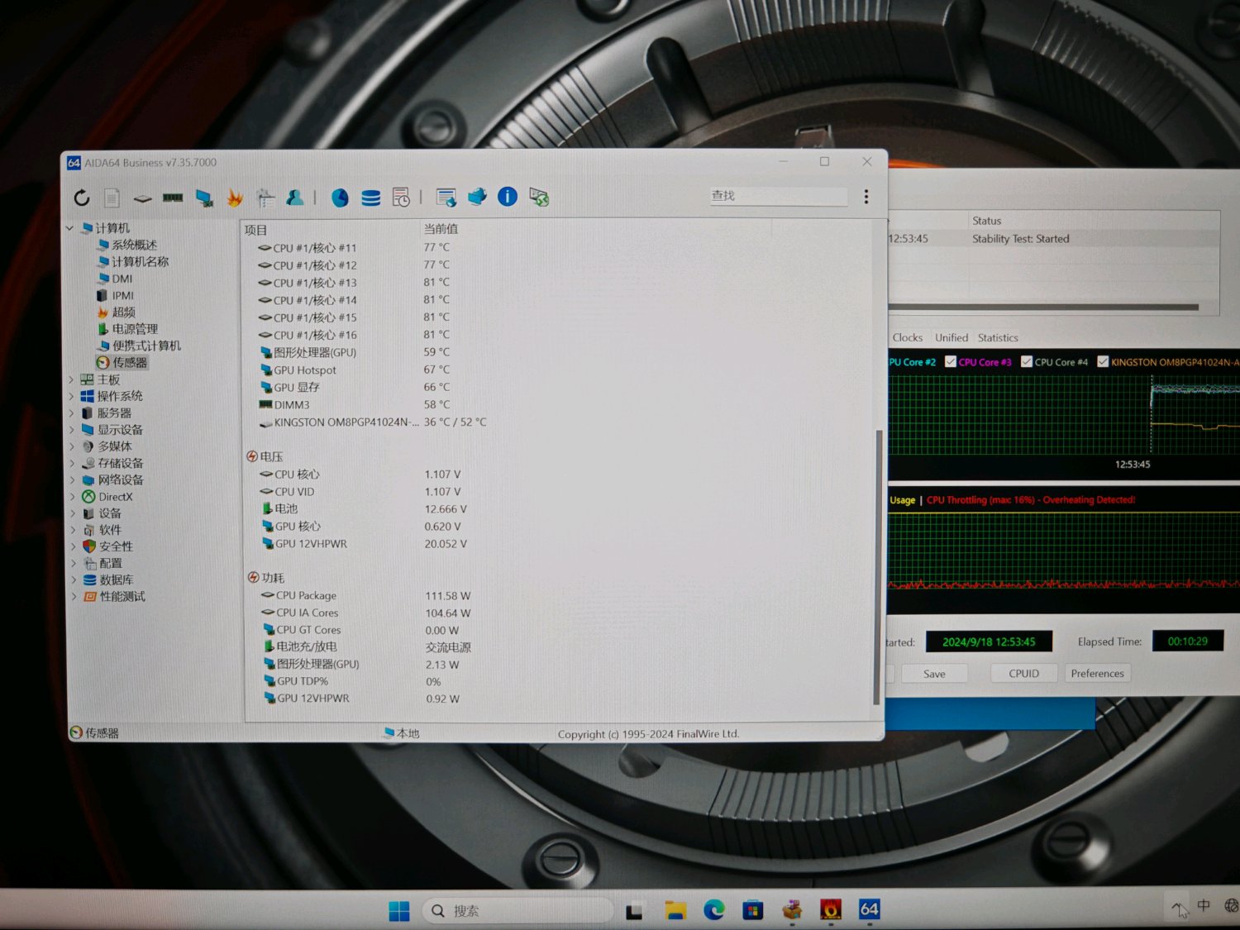
Task: Launch Microsoft Edge from taskbar
Action: [713, 910]
